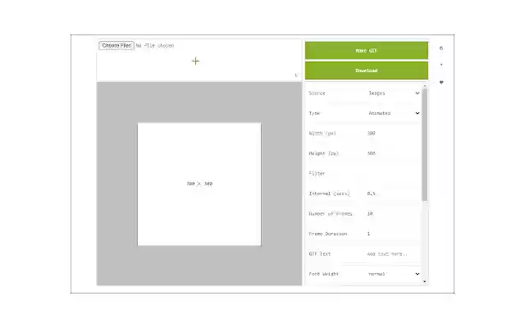Screen dimensions: 525x328
Task: Click the heart icon on right sidebar
Action: 441,82
